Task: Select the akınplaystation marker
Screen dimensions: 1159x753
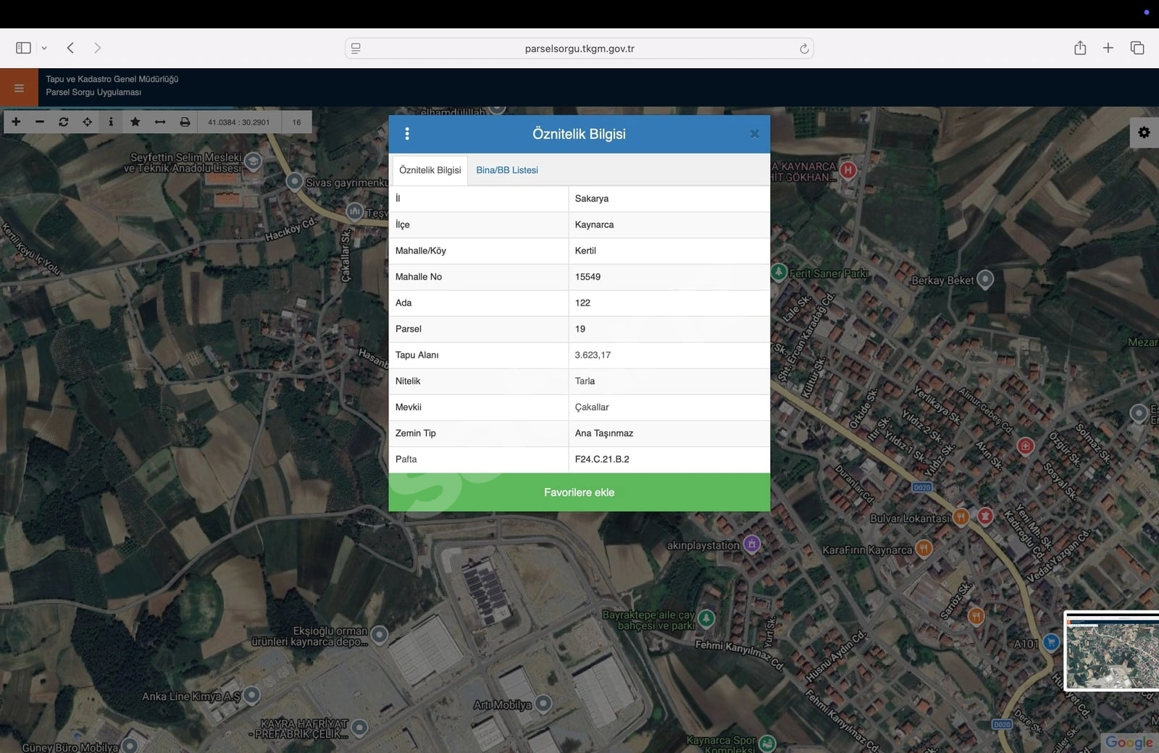Action: tap(752, 544)
